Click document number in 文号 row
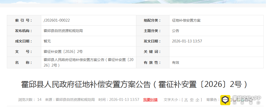The image size is (266, 109). pyautogui.click(x=63, y=52)
